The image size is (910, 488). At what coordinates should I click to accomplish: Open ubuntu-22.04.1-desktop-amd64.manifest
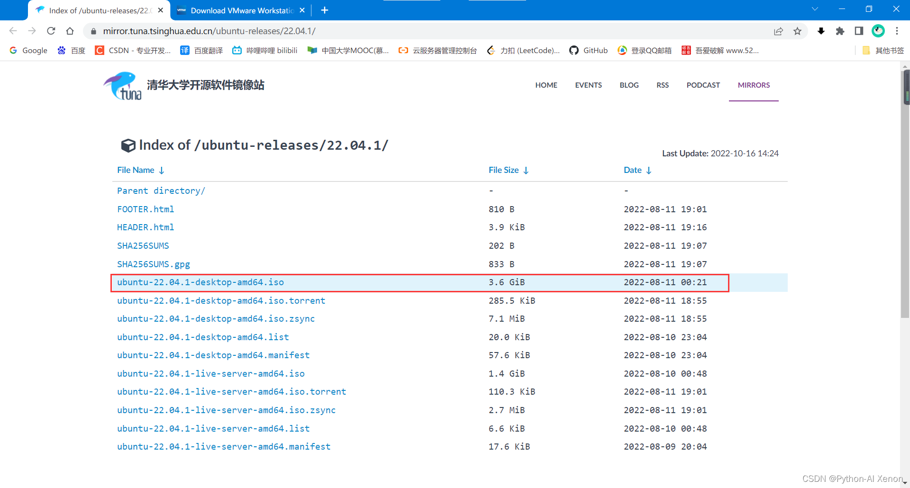tap(213, 355)
